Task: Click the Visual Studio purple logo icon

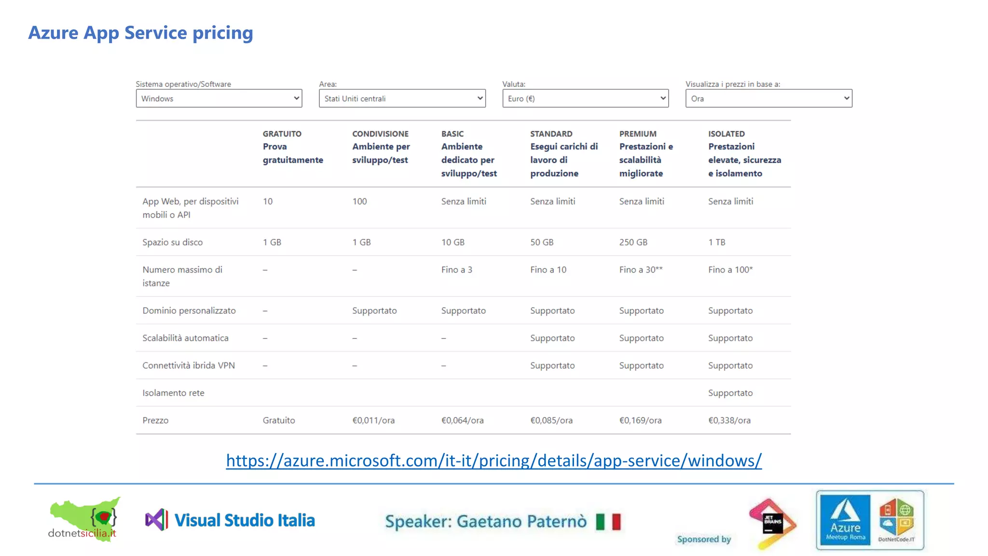Action: tap(157, 520)
